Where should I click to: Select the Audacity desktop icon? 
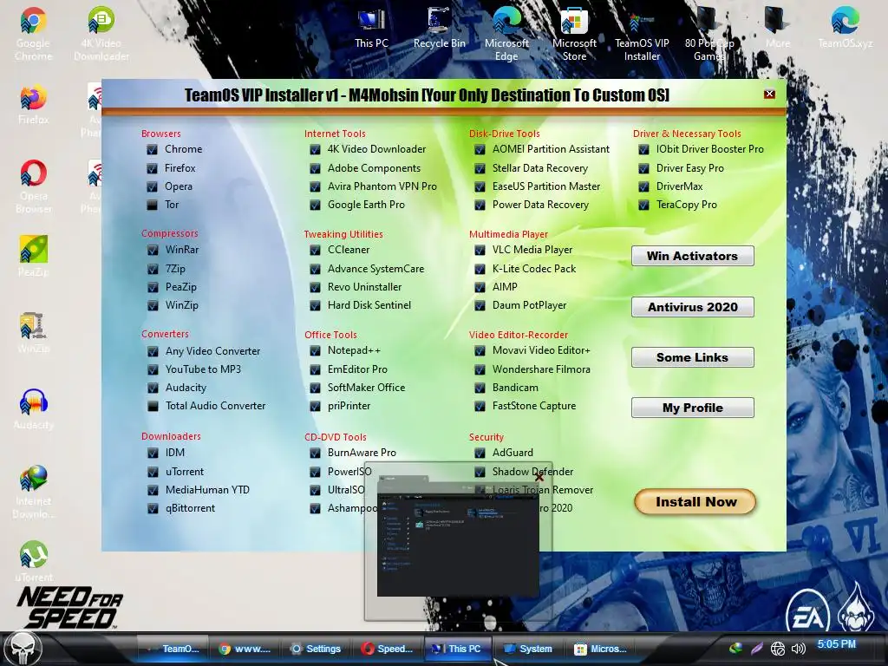pyautogui.click(x=33, y=409)
